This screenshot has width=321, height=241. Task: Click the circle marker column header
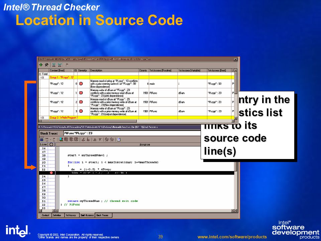point(51,144)
